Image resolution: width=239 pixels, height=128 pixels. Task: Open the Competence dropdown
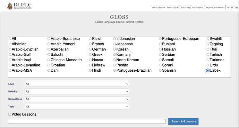tap(77, 99)
